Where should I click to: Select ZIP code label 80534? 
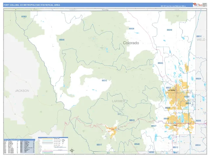coord(198,145)
